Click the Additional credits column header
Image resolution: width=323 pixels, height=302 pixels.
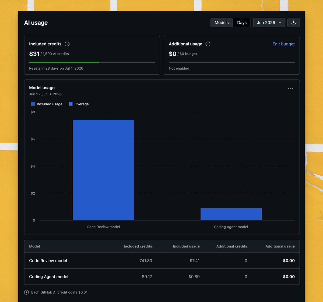point(232,246)
